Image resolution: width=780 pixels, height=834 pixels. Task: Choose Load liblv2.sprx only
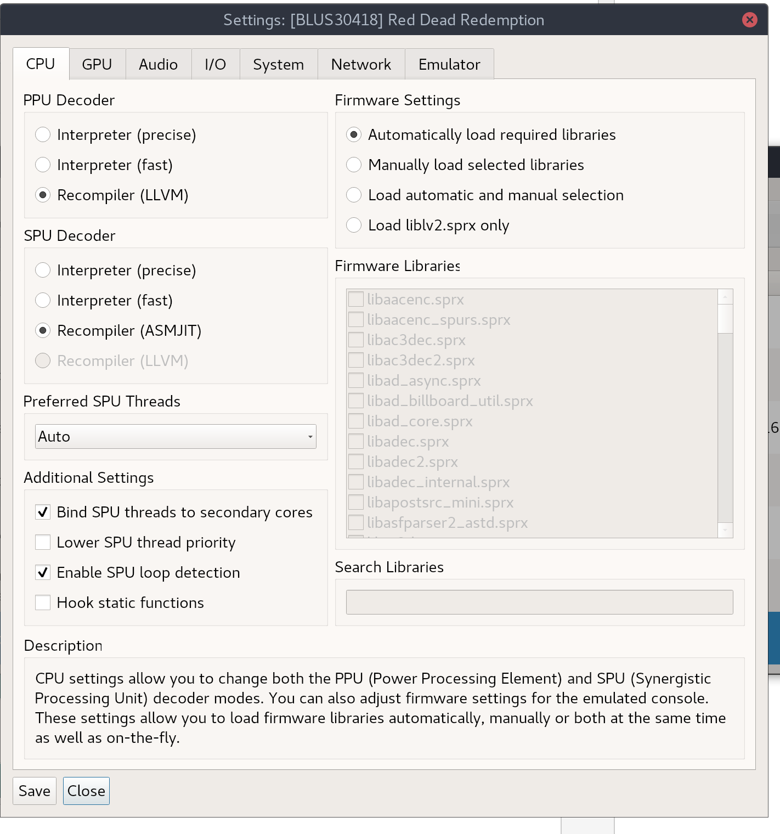pos(428,225)
